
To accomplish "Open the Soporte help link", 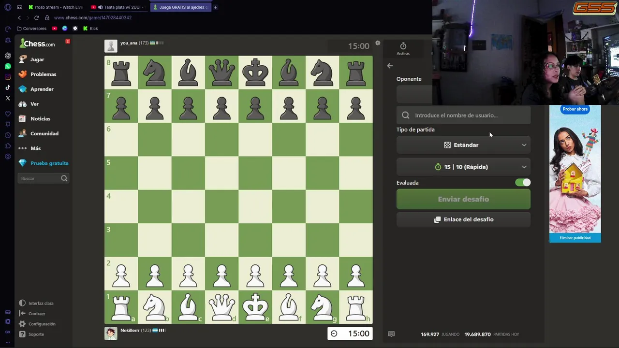I will [x=31, y=334].
